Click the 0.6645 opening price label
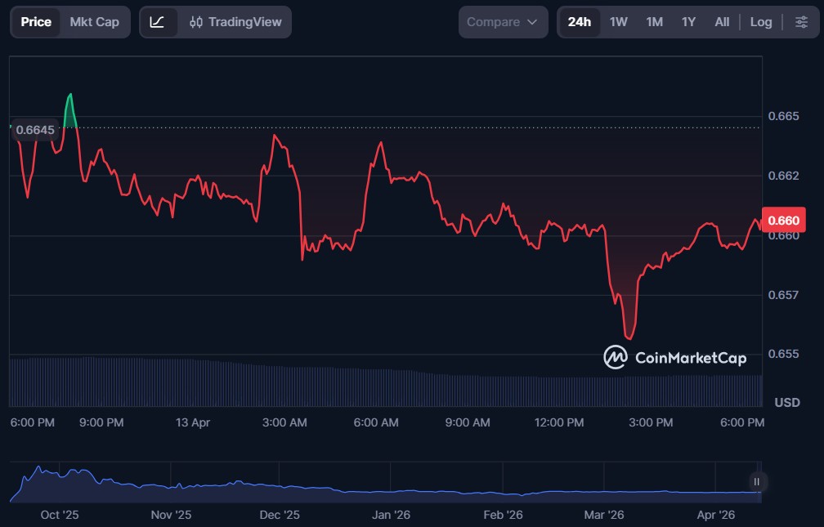Screen dimensions: 824x527 pos(35,129)
